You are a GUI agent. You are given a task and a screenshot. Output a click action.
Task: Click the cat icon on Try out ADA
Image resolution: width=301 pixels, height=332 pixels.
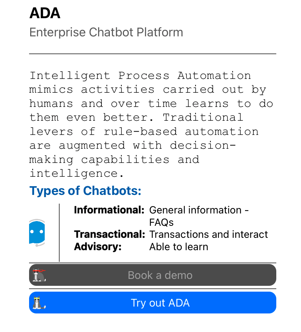tap(36, 304)
